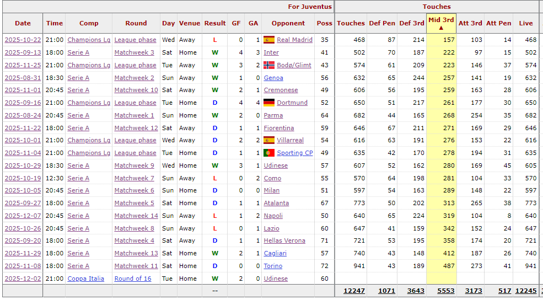Open the Inter opponent link
This screenshot has width=543, height=305.
pos(271,52)
